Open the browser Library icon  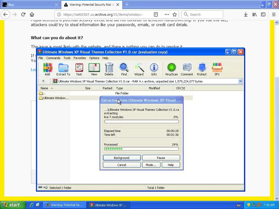(254, 14)
